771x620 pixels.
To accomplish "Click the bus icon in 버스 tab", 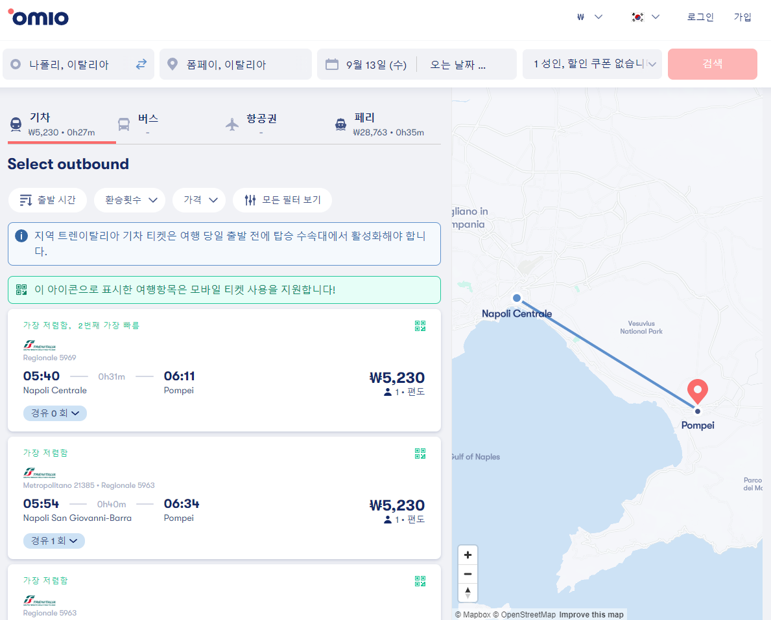I will pyautogui.click(x=124, y=124).
